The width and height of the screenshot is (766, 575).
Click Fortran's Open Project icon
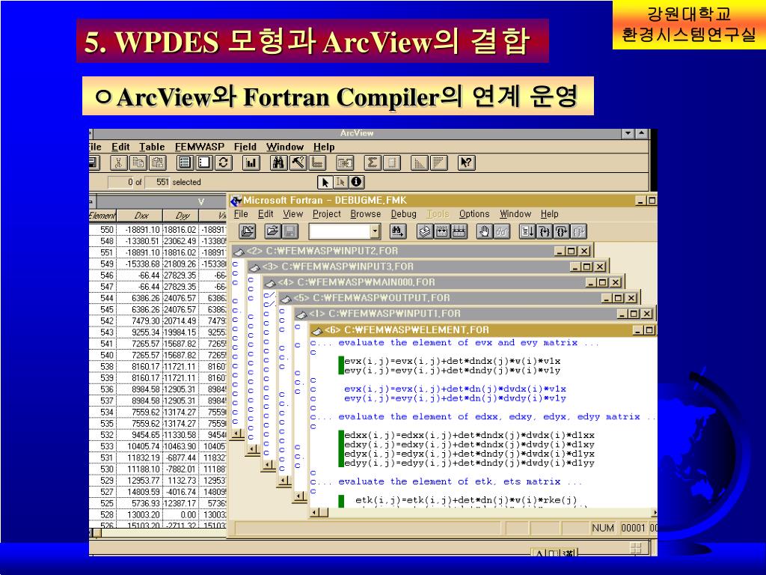pyautogui.click(x=248, y=231)
